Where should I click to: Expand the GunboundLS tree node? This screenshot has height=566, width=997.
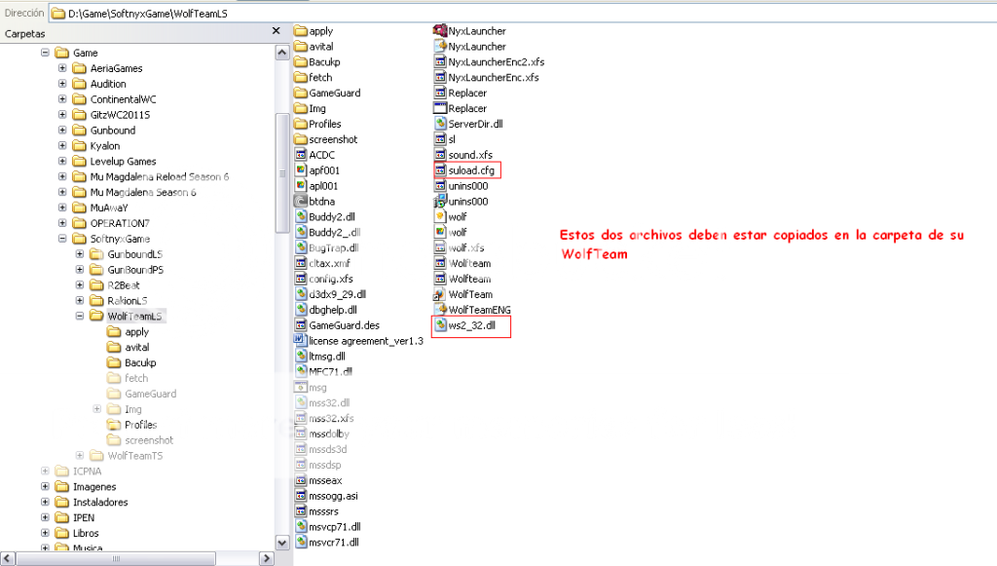[x=80, y=254]
